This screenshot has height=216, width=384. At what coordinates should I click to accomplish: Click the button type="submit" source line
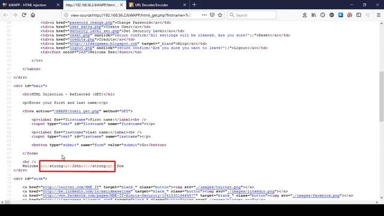pyautogui.click(x=99, y=145)
